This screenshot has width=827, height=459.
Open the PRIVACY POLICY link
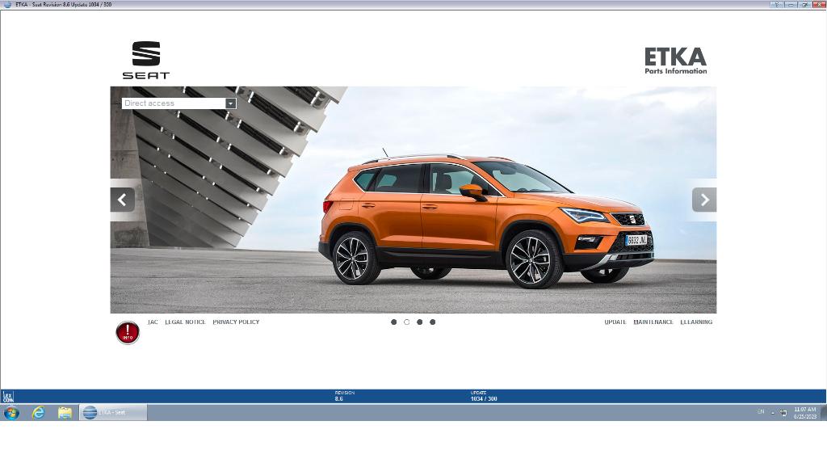236,322
